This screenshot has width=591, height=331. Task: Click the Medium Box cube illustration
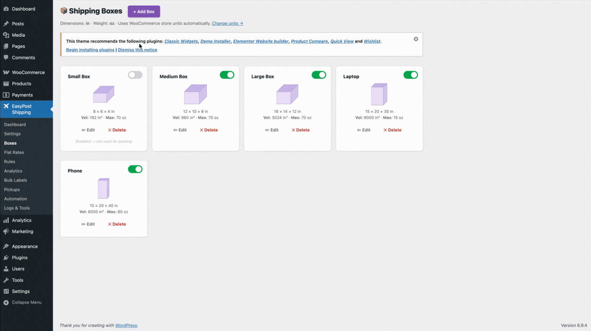[x=196, y=94]
